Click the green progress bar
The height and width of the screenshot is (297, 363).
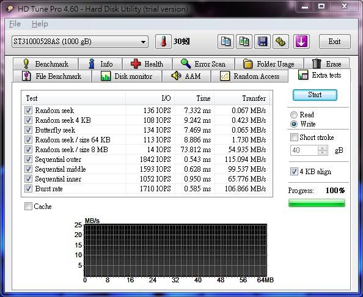317,203
